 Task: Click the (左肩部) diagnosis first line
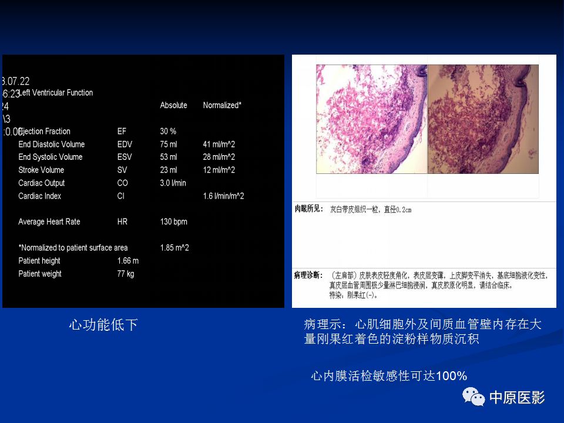(x=438, y=276)
